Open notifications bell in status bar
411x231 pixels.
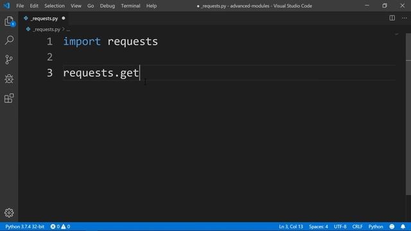point(403,227)
